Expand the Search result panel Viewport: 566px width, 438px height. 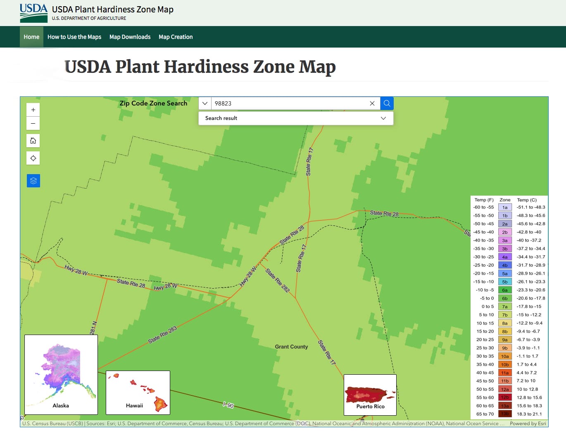coord(383,118)
